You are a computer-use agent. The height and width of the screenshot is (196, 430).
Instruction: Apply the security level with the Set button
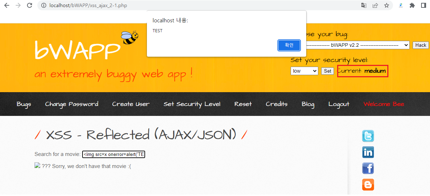tap(328, 71)
